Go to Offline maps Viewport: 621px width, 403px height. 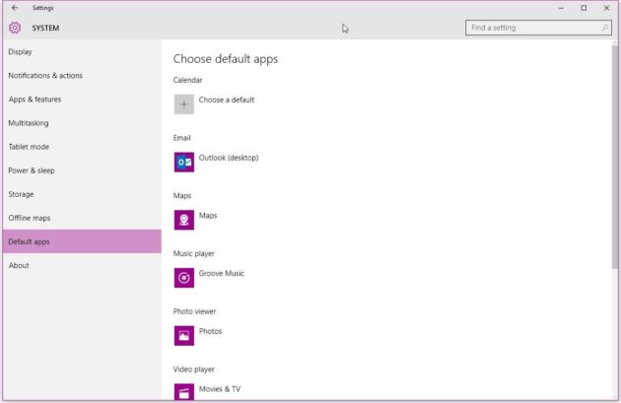click(82, 218)
